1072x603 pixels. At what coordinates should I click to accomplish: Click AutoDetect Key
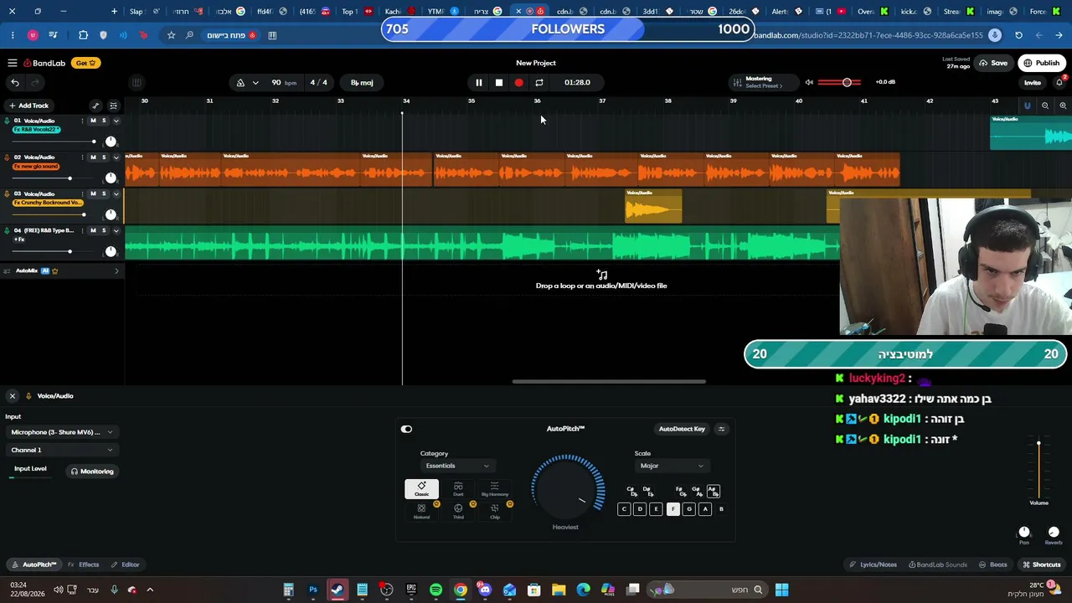682,429
